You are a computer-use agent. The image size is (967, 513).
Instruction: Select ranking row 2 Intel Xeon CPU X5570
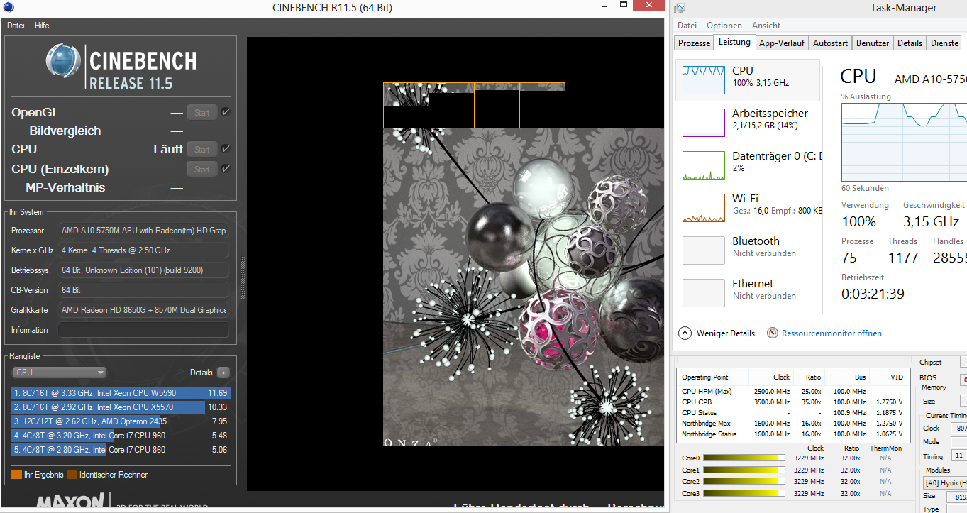pos(121,407)
